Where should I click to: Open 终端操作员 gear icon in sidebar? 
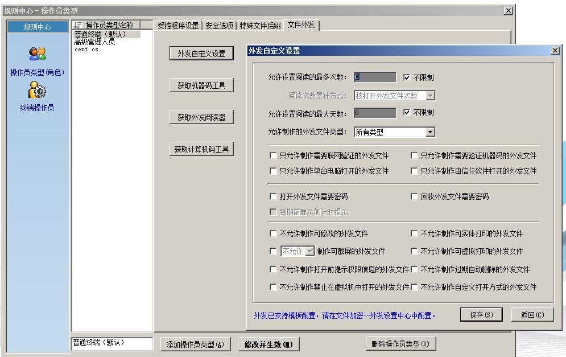38,89
